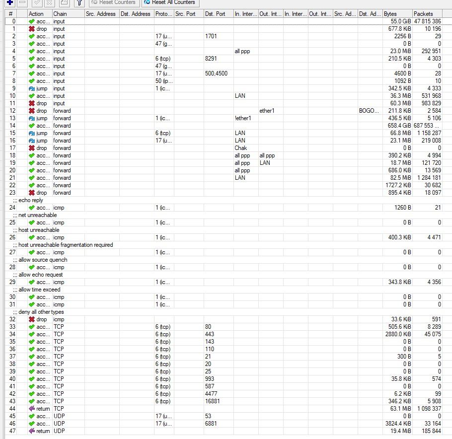
Task: Sort by the # column header
Action: pyautogui.click(x=10, y=14)
